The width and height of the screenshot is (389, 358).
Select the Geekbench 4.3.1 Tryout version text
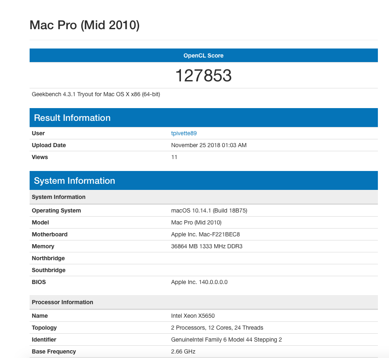96,95
